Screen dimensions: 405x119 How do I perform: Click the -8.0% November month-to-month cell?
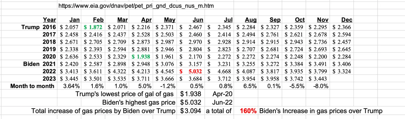(x=321, y=86)
